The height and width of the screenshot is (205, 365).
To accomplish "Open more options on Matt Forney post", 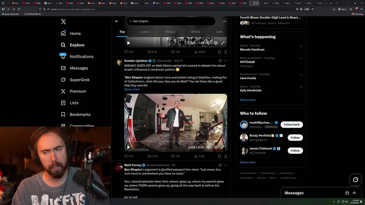I will coord(226,165).
